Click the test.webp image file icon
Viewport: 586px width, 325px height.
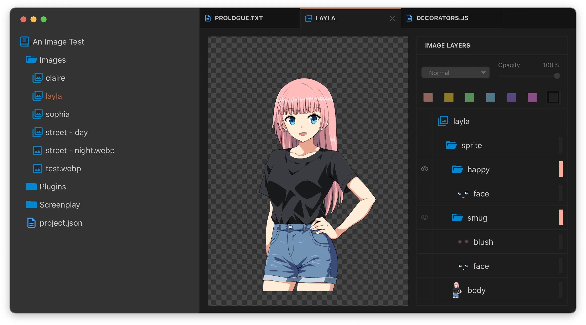point(38,168)
